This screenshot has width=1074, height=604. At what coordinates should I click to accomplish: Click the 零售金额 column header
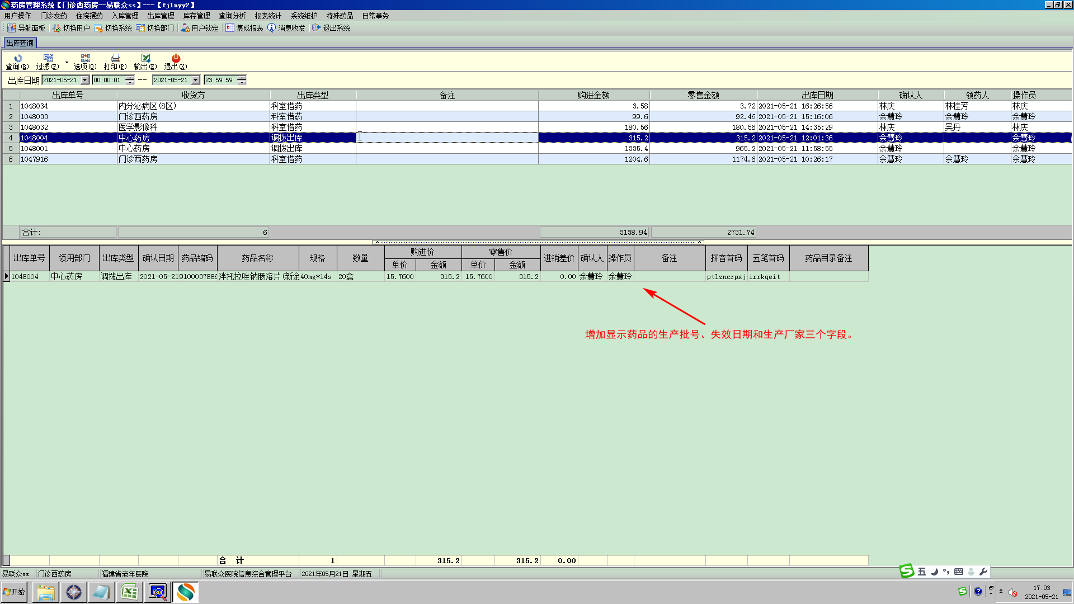point(703,95)
